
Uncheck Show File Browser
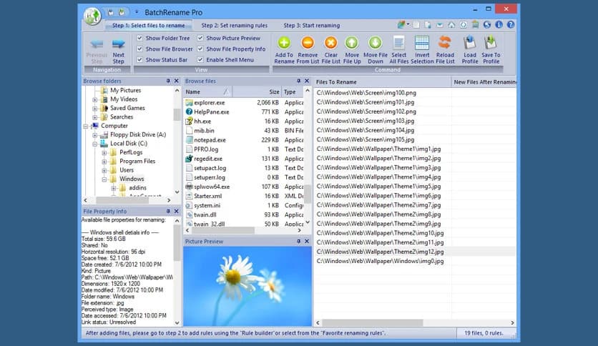(139, 49)
